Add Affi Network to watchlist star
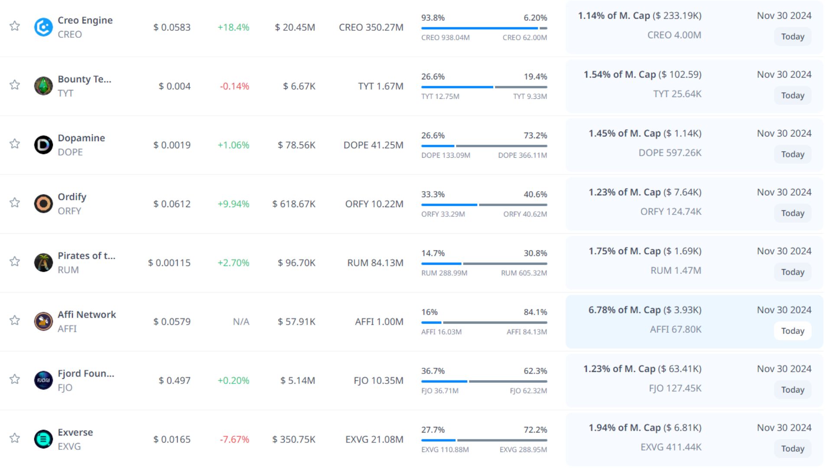The height and width of the screenshot is (468, 832). coord(15,320)
